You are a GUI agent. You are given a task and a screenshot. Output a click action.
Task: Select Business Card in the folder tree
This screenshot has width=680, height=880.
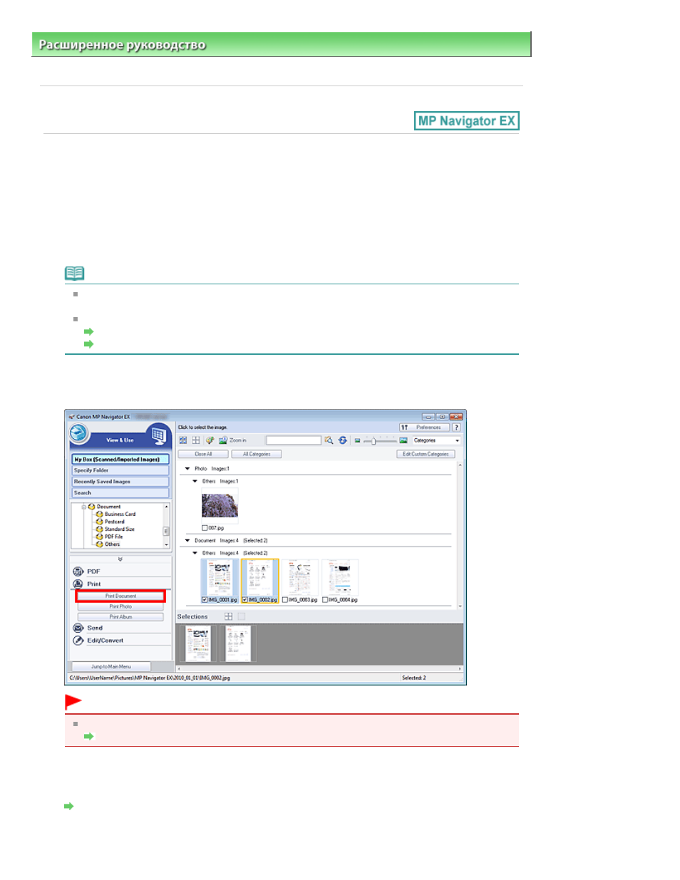coord(120,514)
